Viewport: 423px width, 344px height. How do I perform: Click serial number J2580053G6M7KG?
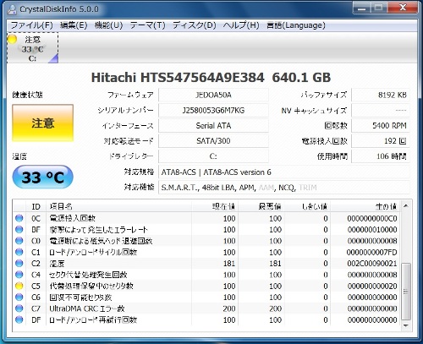pos(213,111)
